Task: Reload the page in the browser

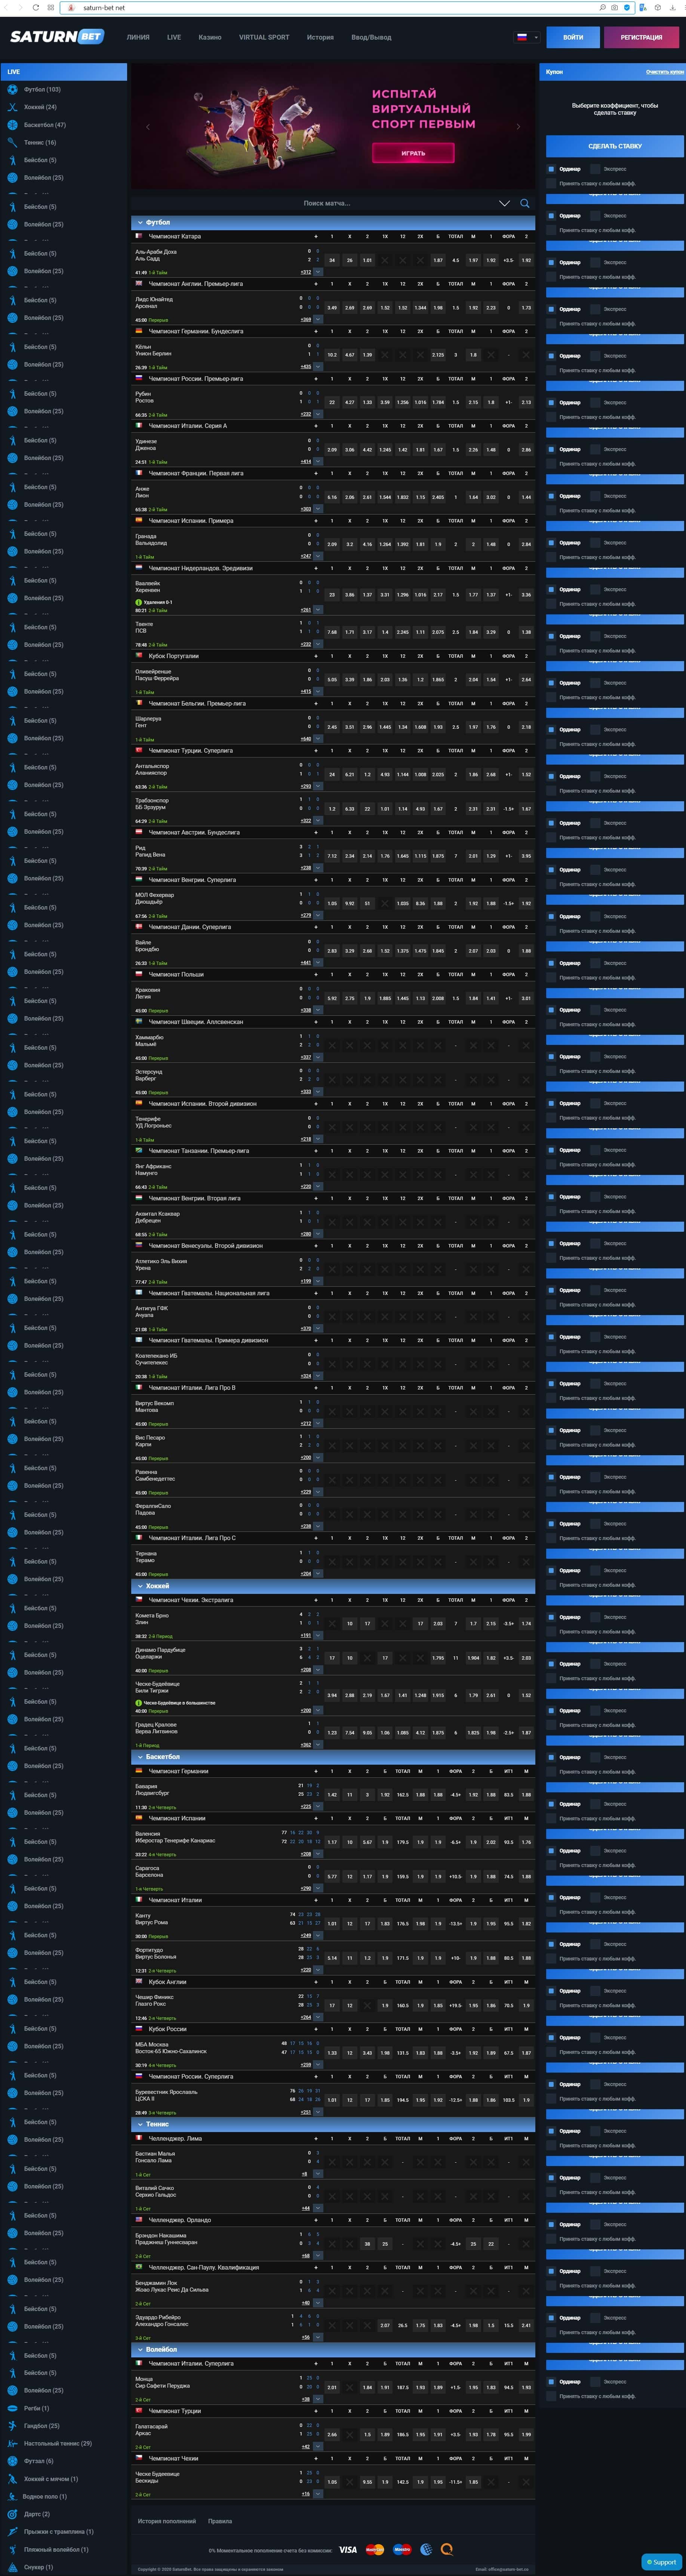Action: coord(36,7)
